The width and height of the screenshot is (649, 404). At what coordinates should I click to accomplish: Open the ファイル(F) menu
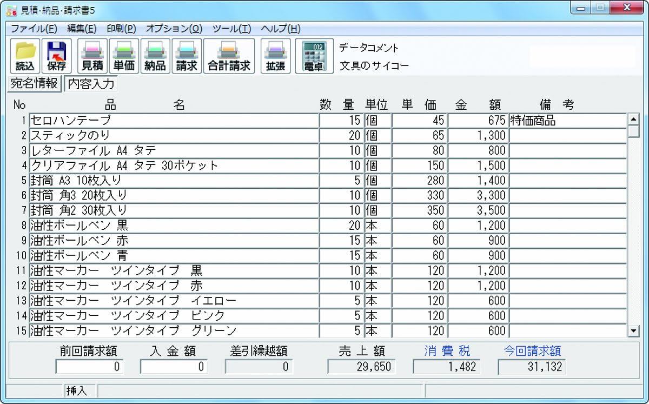(34, 29)
